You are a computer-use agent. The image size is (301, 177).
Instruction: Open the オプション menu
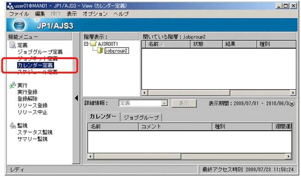click(x=95, y=14)
